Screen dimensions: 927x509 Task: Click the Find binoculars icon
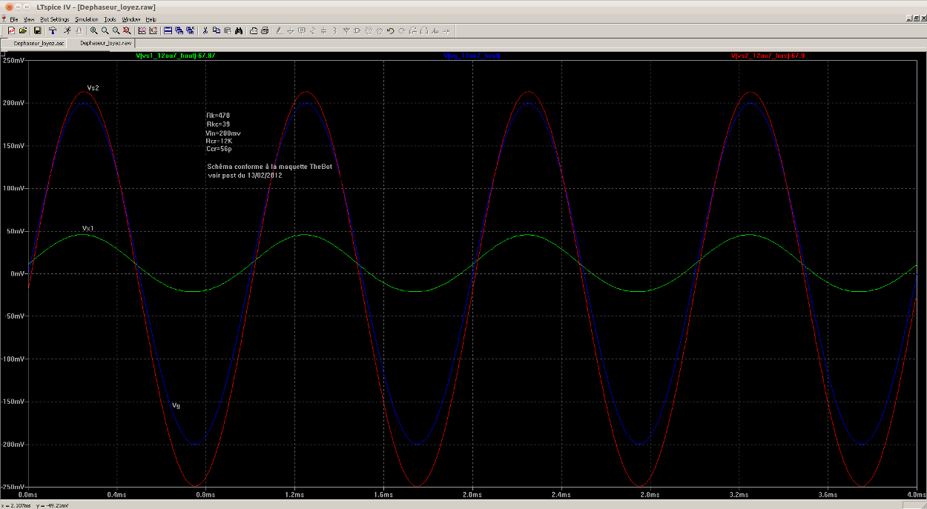(239, 30)
